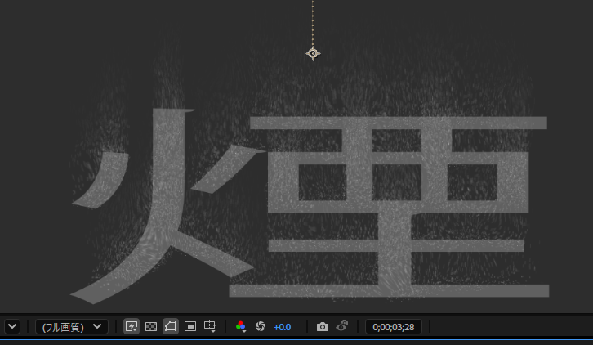Open the RGB show channel icon
Screen dimensions: 593x345
(240, 326)
